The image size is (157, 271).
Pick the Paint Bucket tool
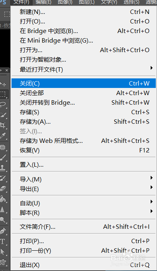[4, 199]
